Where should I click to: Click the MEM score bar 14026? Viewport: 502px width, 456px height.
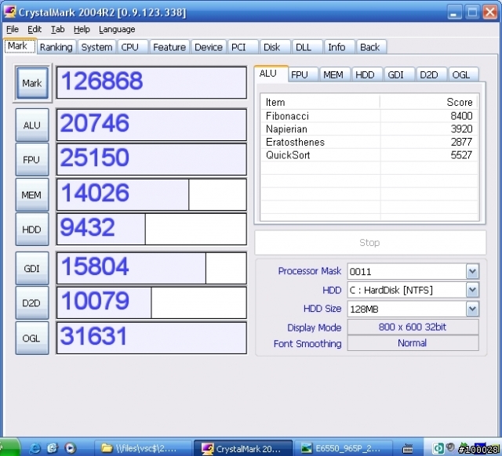(151, 194)
